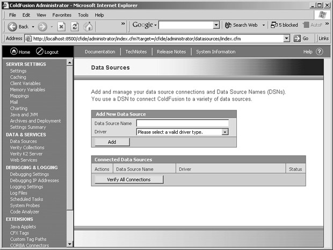The width and height of the screenshot is (333, 250).
Task: Click the ColdFusion title bar icon
Action: pyautogui.click(x=5, y=5)
